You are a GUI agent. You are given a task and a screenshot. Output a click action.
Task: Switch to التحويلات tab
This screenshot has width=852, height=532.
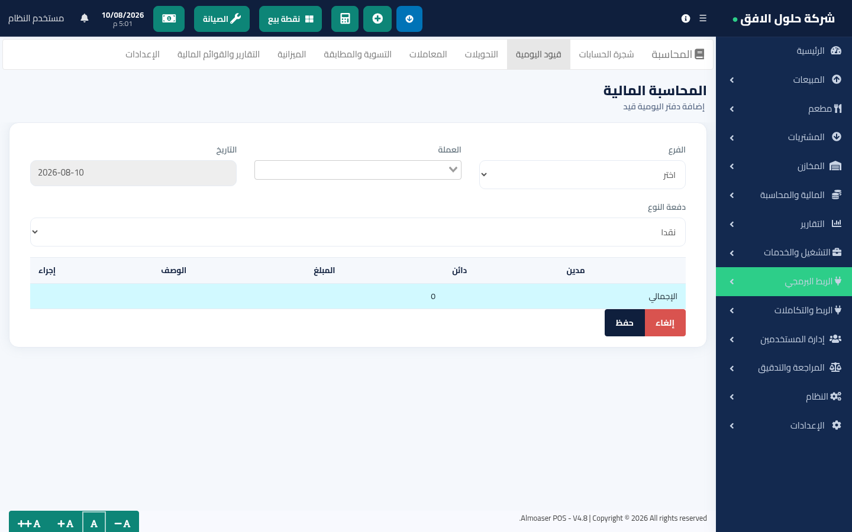point(481,54)
